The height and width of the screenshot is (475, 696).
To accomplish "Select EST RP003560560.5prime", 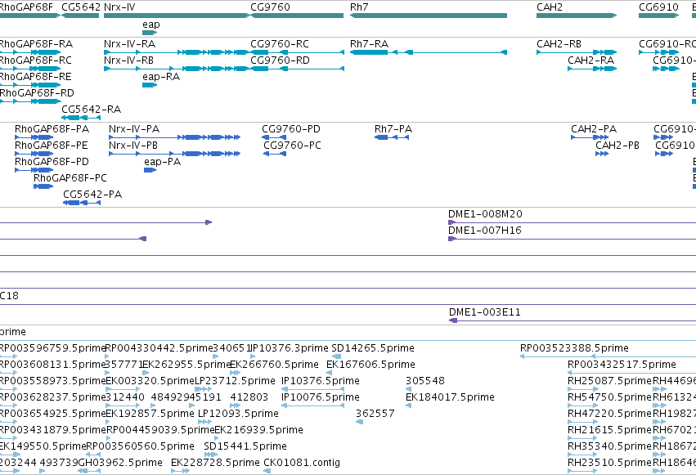I will [141, 446].
